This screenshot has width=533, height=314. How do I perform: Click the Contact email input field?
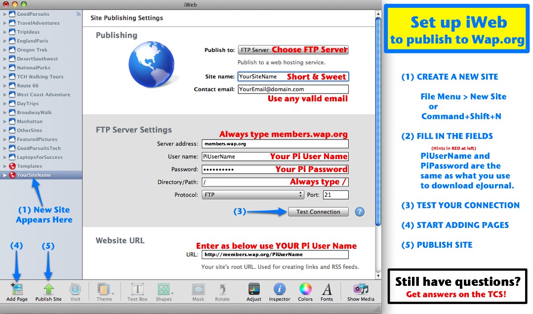(293, 89)
